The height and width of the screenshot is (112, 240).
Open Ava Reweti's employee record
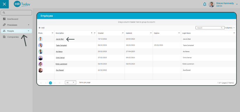point(60,70)
